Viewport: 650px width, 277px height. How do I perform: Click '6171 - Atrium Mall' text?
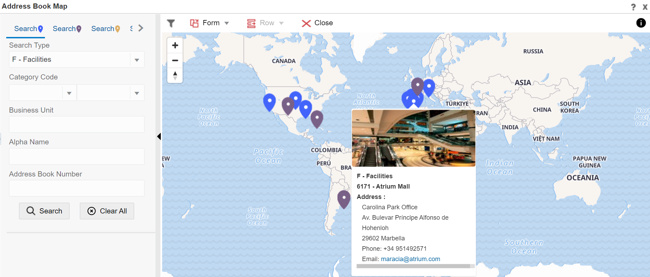coord(383,187)
